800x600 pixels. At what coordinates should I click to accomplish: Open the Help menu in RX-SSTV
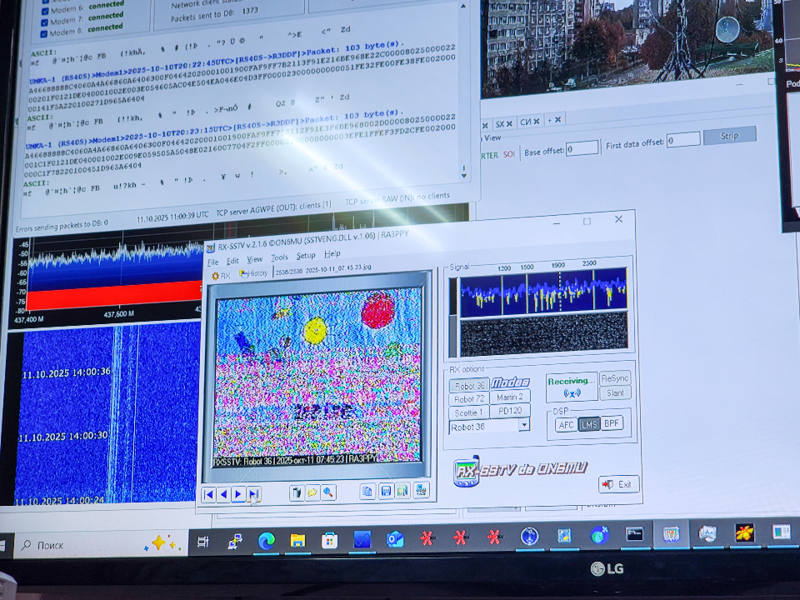click(x=332, y=253)
